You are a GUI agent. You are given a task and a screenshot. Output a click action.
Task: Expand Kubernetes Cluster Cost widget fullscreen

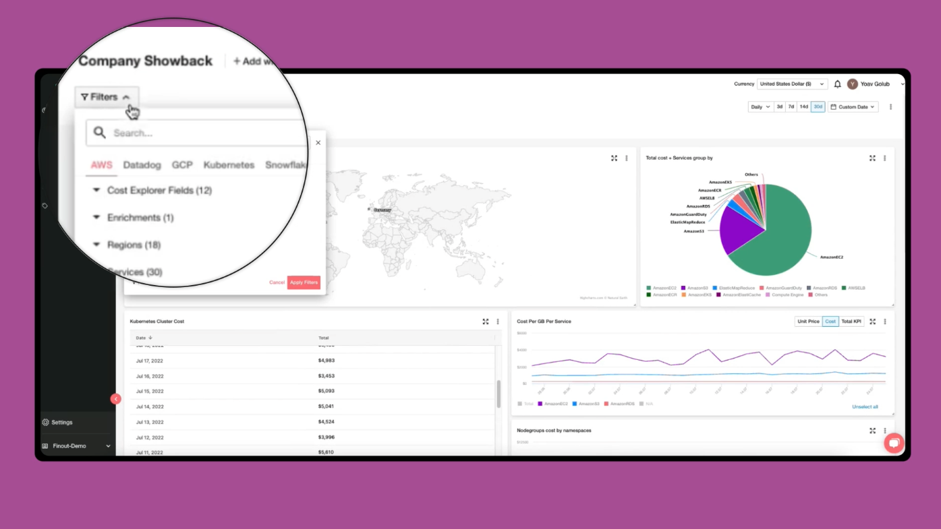[485, 321]
